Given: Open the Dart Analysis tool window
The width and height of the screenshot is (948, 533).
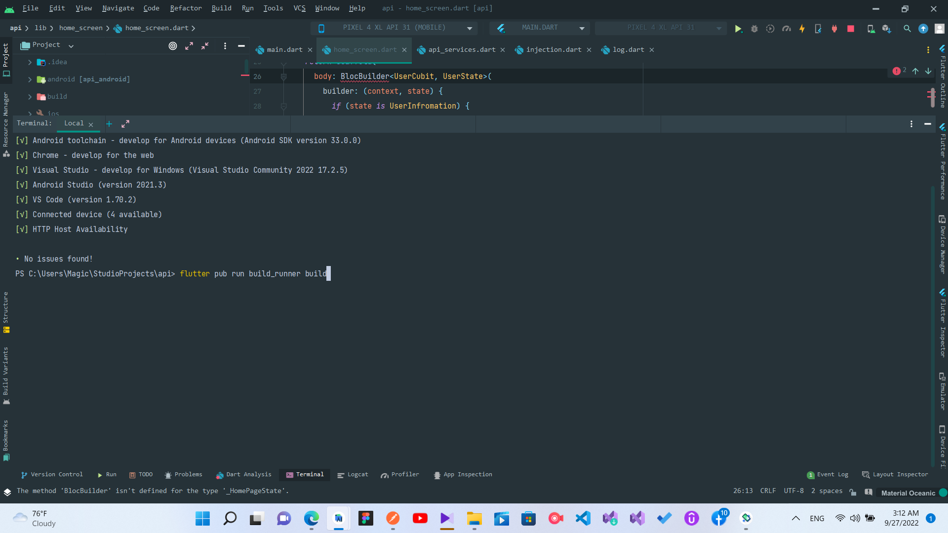Looking at the screenshot, I should pos(244,475).
